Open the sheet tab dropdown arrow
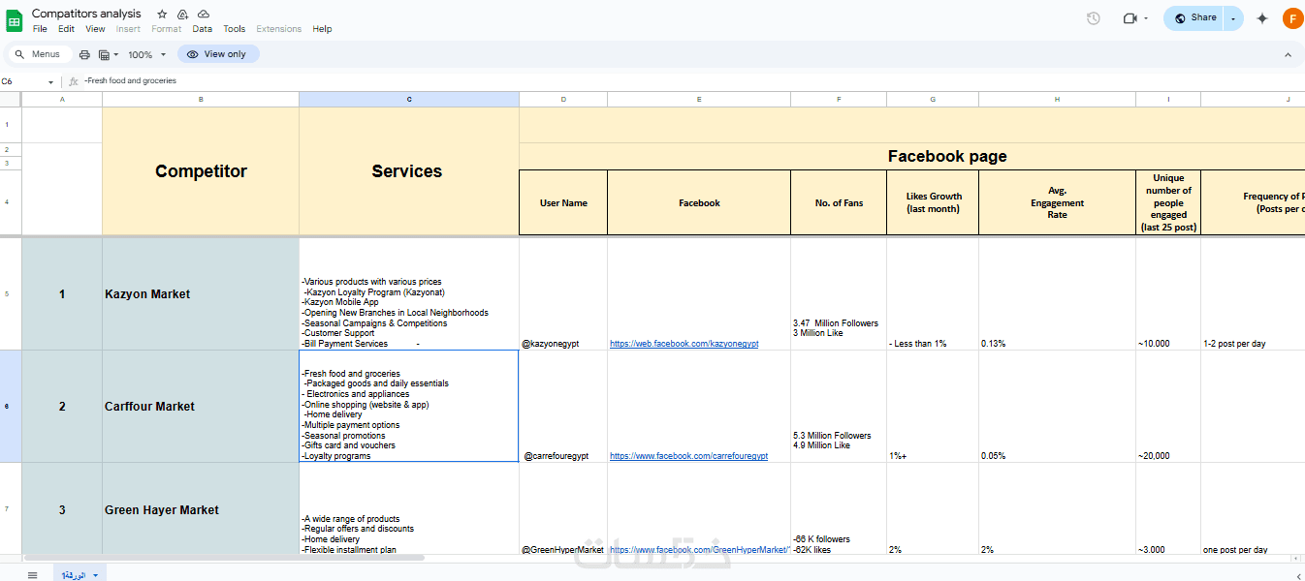The image size is (1305, 581). coord(95,575)
